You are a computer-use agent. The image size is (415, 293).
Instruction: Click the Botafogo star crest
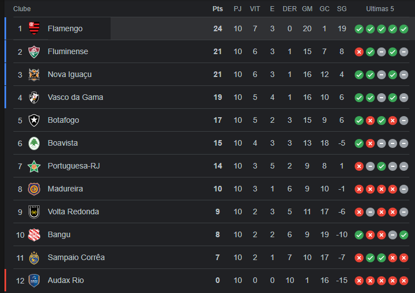(34, 121)
